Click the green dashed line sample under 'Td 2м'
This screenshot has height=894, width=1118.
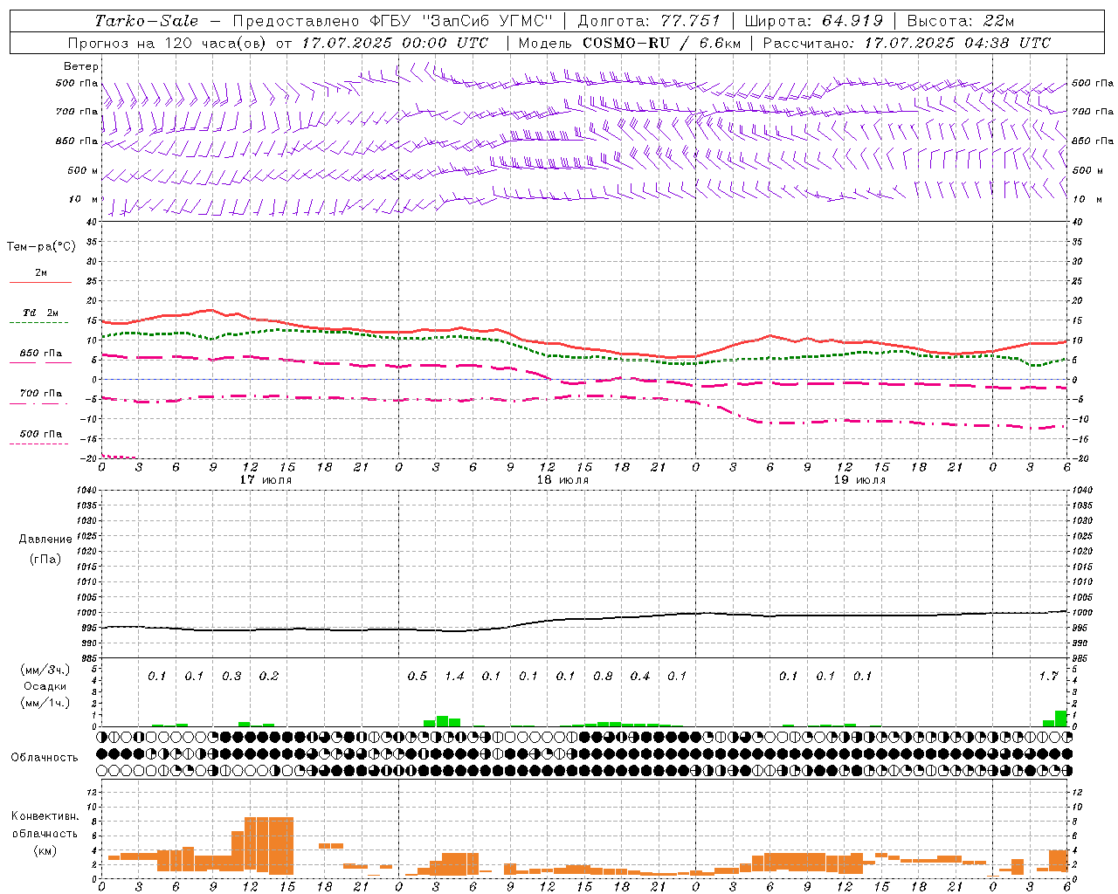pos(38,323)
